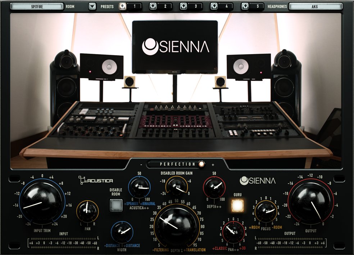Load preset slot 4
The height and width of the screenshot is (255, 354).
click(226, 6)
